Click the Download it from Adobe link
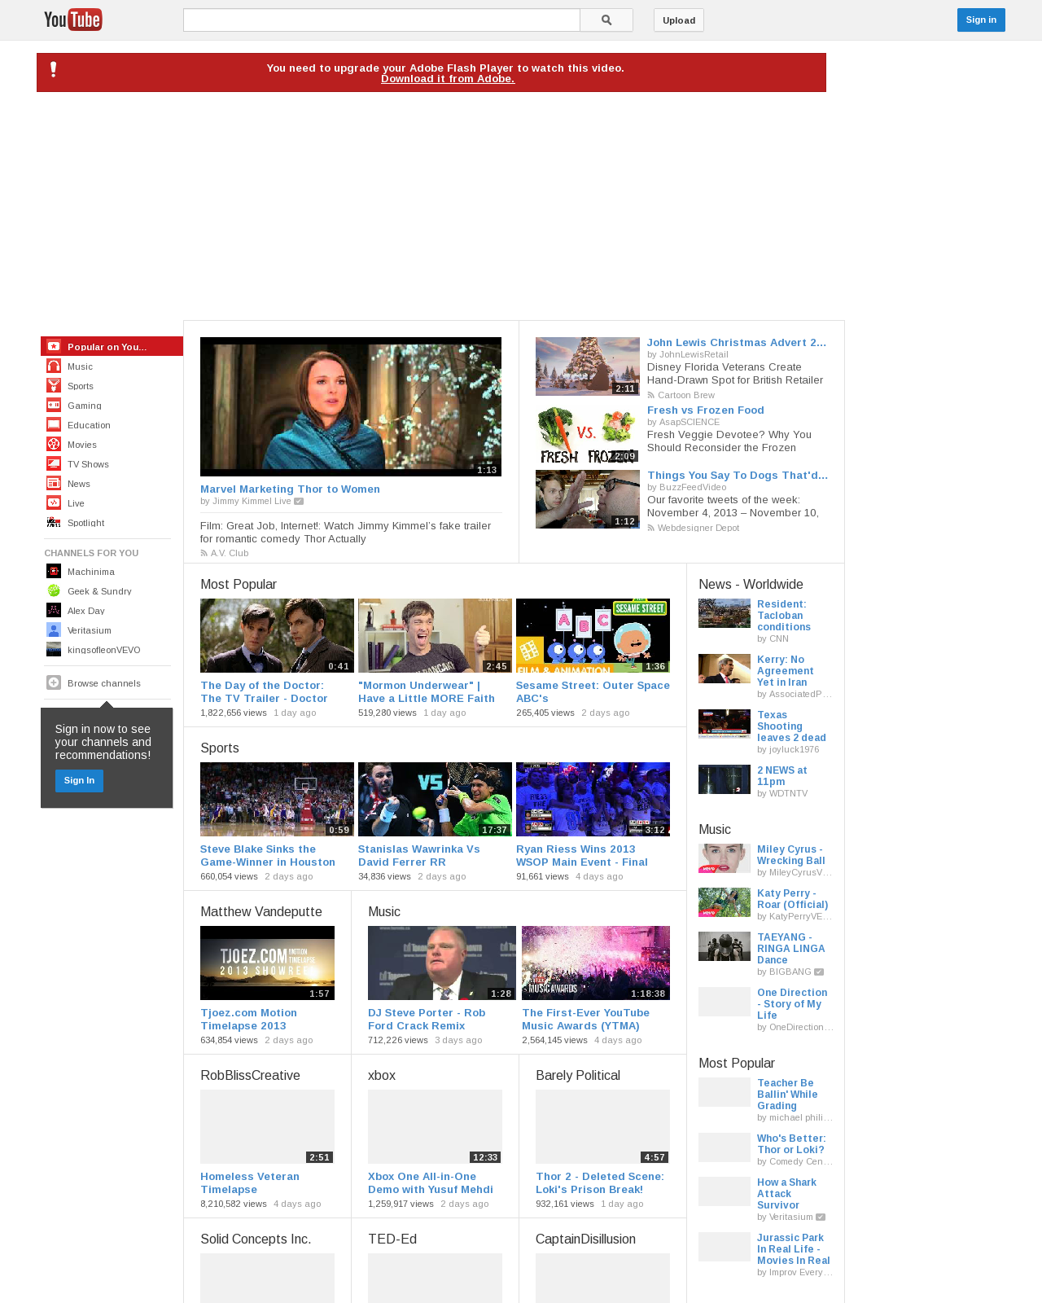 (448, 79)
